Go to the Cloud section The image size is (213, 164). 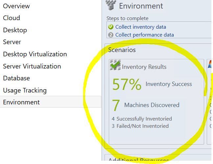click(x=12, y=18)
